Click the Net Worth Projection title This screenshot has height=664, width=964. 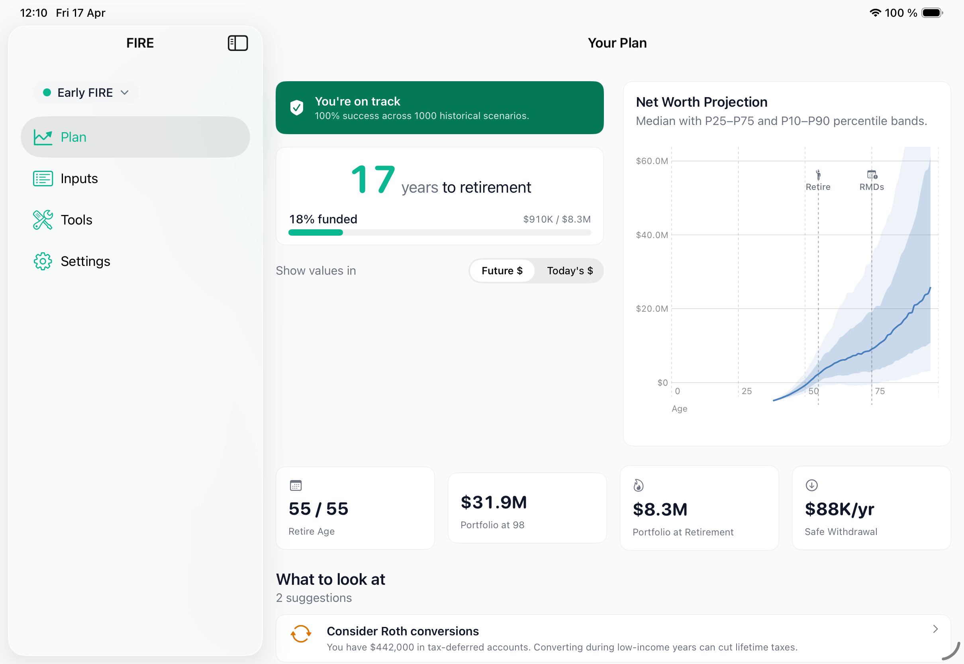[x=701, y=102]
